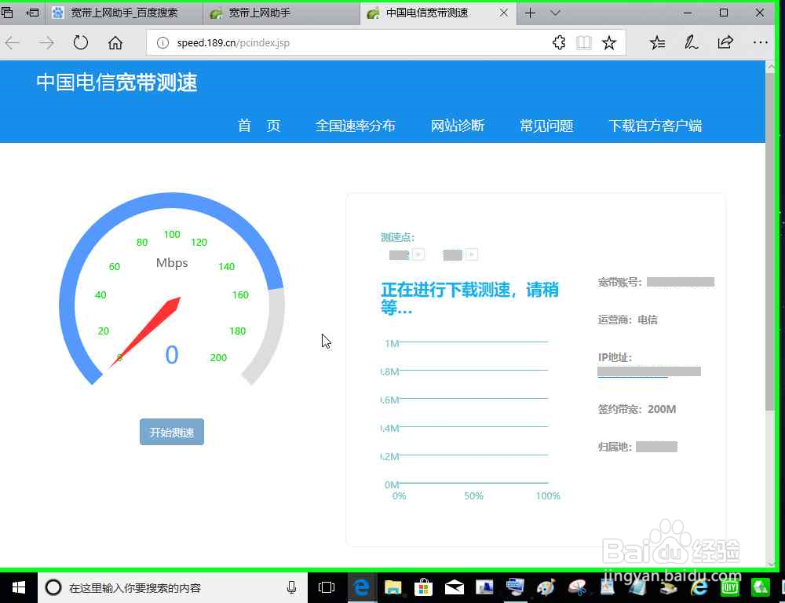785x603 pixels.
Task: Go to 下载官方客户端 link
Action: click(655, 126)
